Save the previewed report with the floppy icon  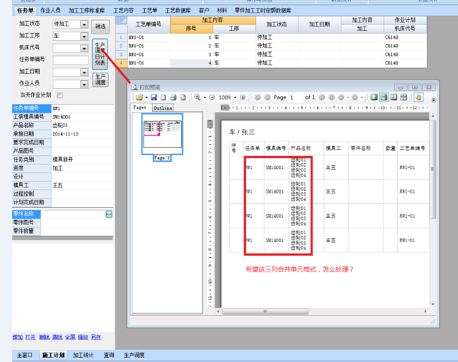[154, 98]
